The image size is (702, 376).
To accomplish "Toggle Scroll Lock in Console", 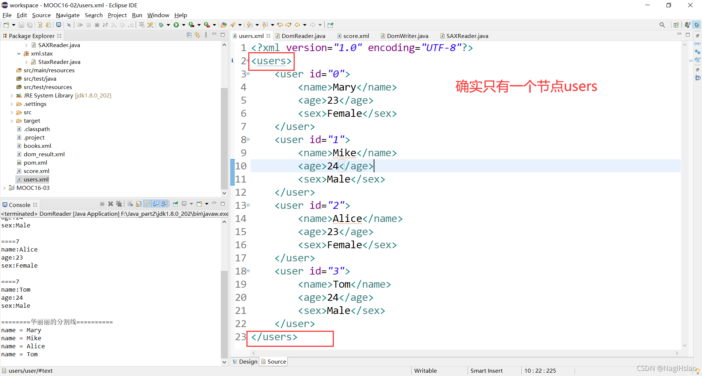I will pyautogui.click(x=139, y=204).
